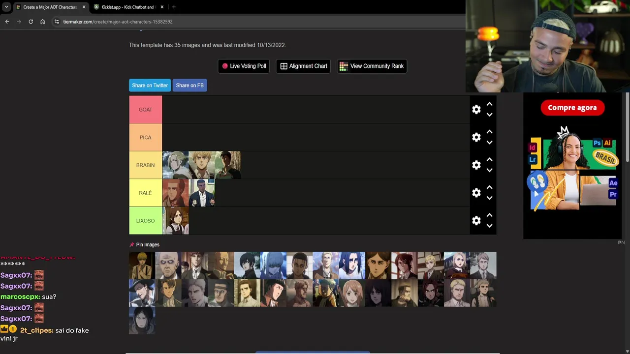The height and width of the screenshot is (354, 630).
Task: Share the tier list on Twitter
Action: (150, 85)
